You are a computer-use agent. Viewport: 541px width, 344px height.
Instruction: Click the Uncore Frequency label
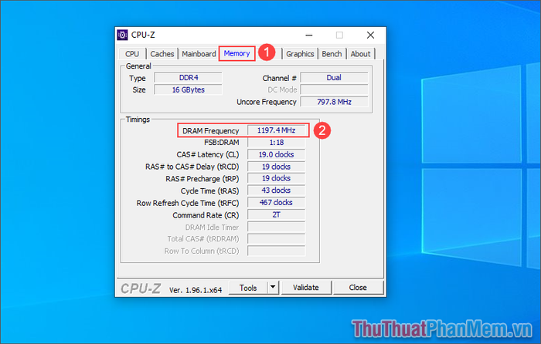tap(267, 102)
